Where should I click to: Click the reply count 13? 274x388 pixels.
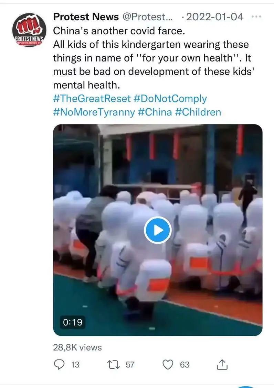coord(75,365)
